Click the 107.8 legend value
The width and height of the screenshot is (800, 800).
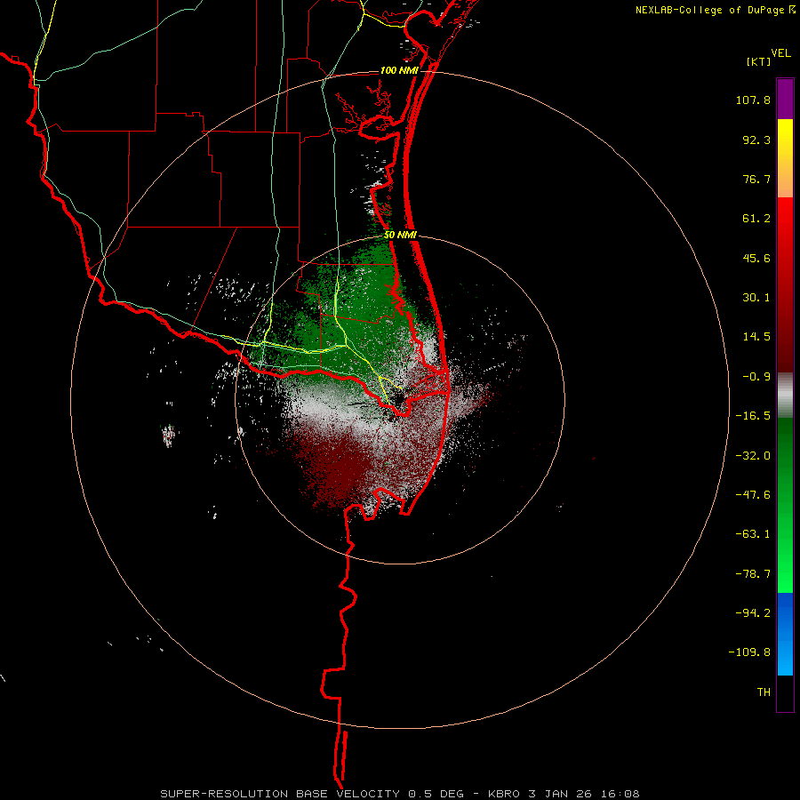[x=753, y=100]
